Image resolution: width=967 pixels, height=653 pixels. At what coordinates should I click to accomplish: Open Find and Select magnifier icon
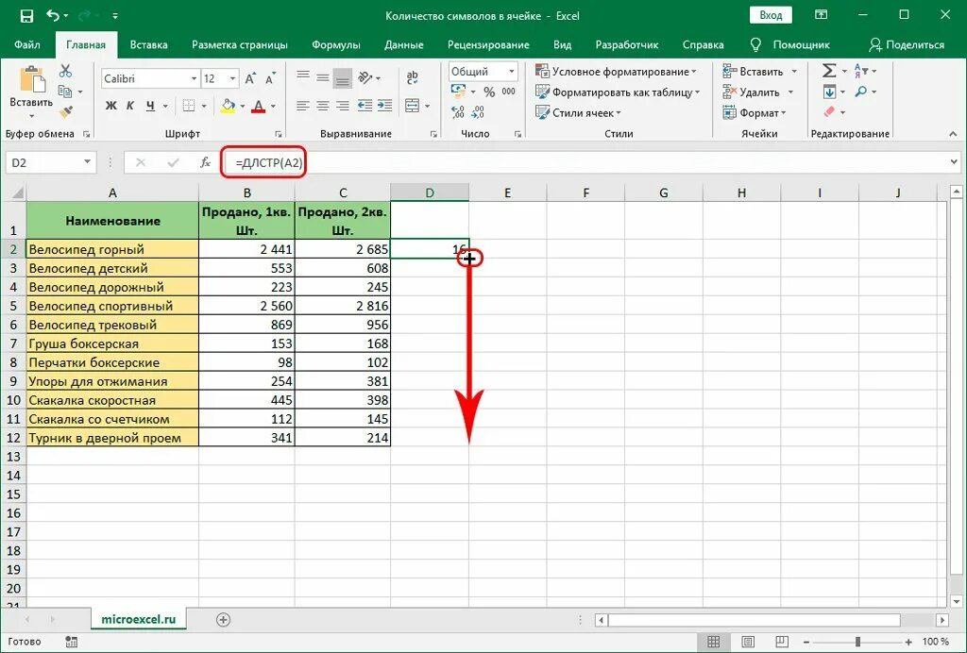[x=861, y=92]
